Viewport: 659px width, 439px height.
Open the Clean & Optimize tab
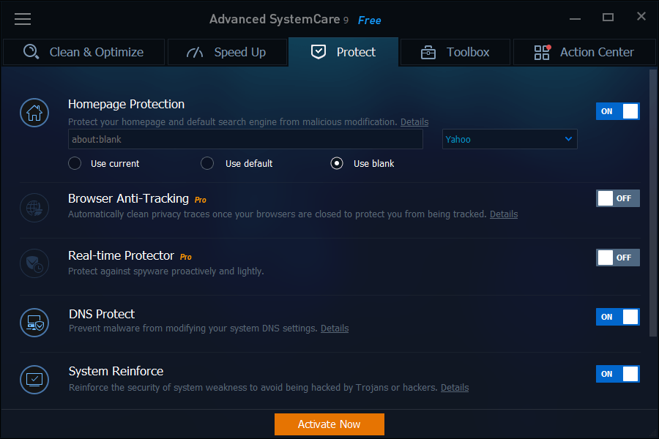point(83,52)
